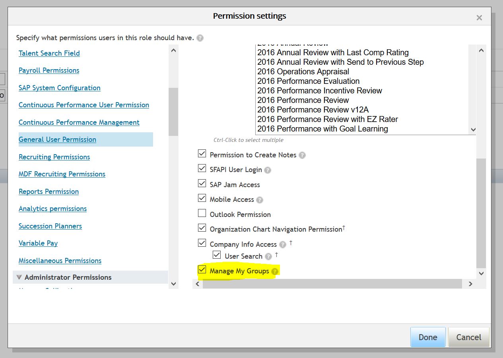Uncheck Permission to Create Notes
The height and width of the screenshot is (358, 503).
click(x=202, y=154)
